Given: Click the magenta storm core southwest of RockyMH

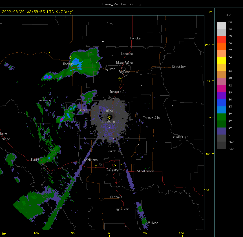Looking at the screenshot, I should tap(49, 77).
